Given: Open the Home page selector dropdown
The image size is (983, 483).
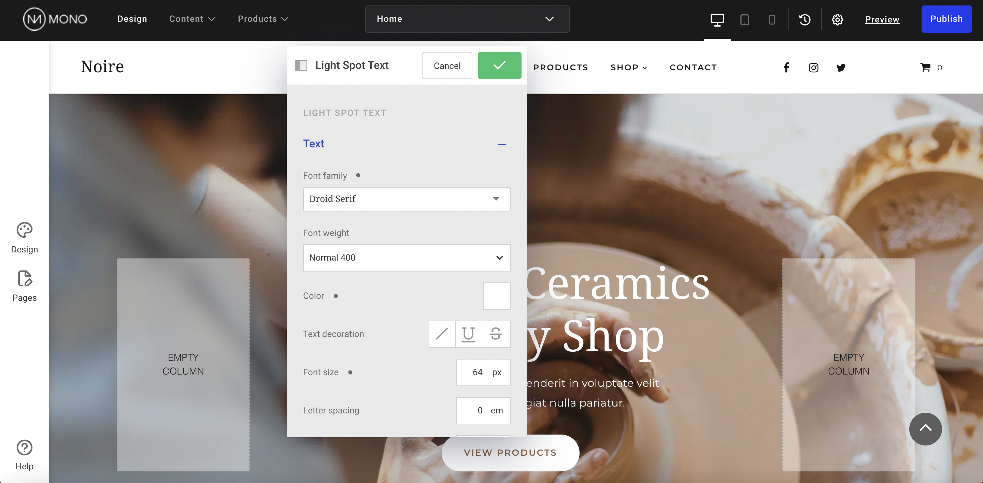Looking at the screenshot, I should (467, 19).
